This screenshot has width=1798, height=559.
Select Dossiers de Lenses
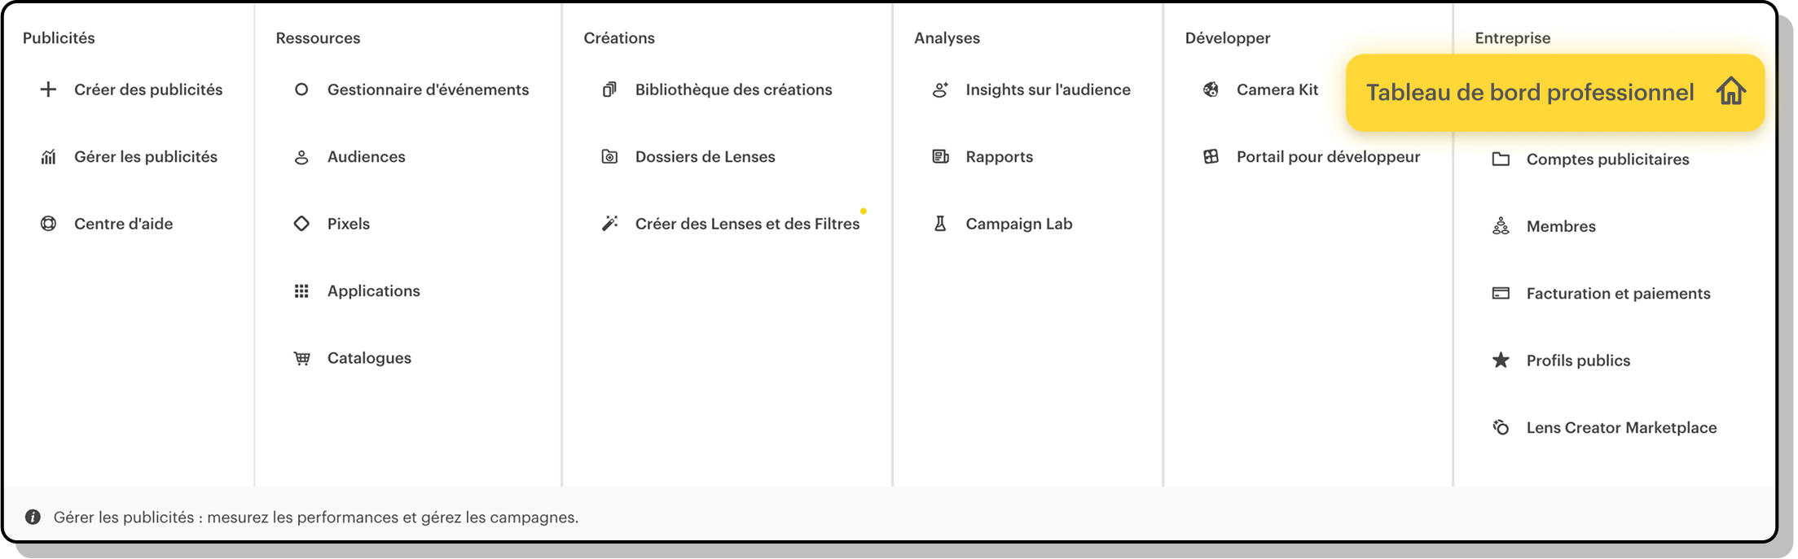click(705, 157)
